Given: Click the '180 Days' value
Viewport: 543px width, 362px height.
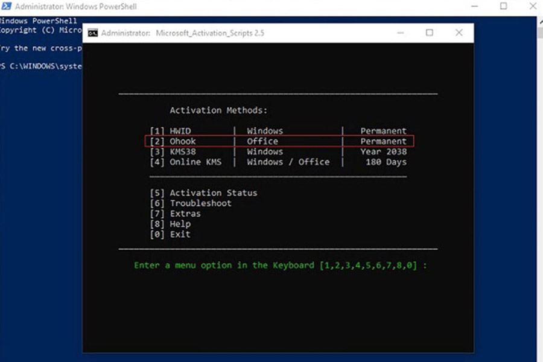Looking at the screenshot, I should 386,162.
